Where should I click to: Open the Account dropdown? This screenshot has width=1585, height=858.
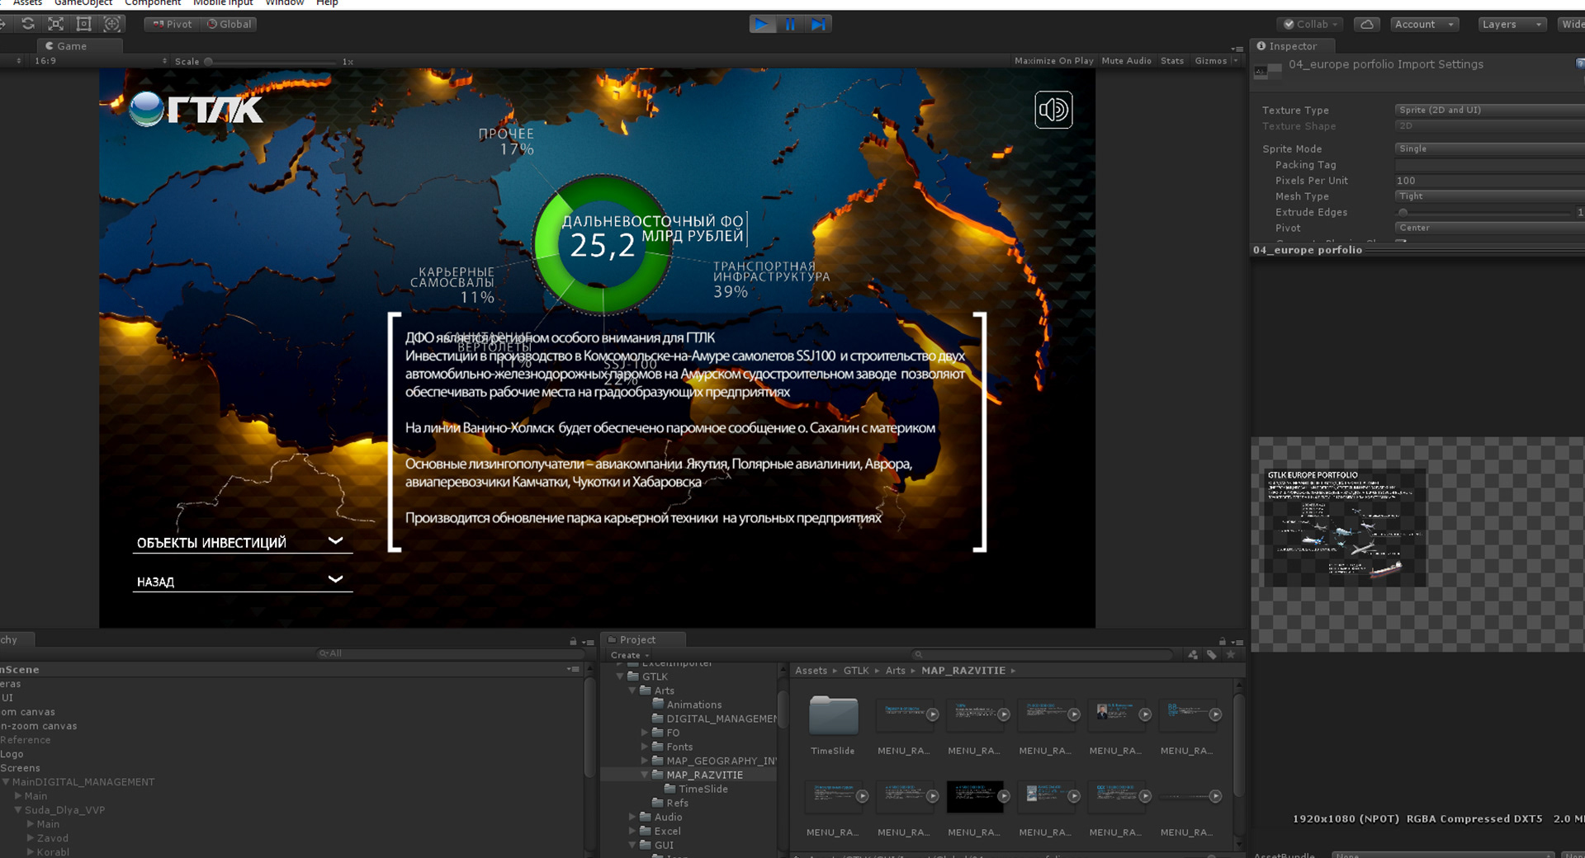pos(1424,24)
